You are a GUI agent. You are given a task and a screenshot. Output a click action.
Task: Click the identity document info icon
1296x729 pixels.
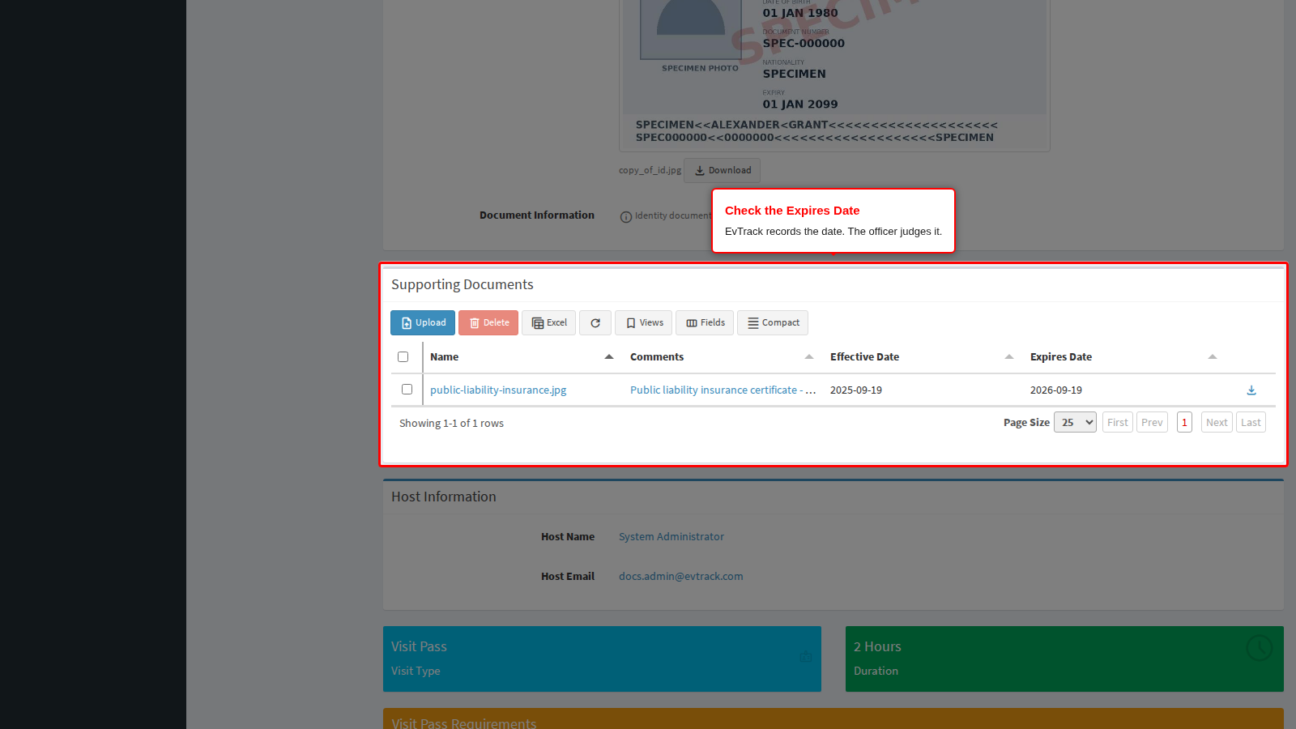click(x=625, y=216)
